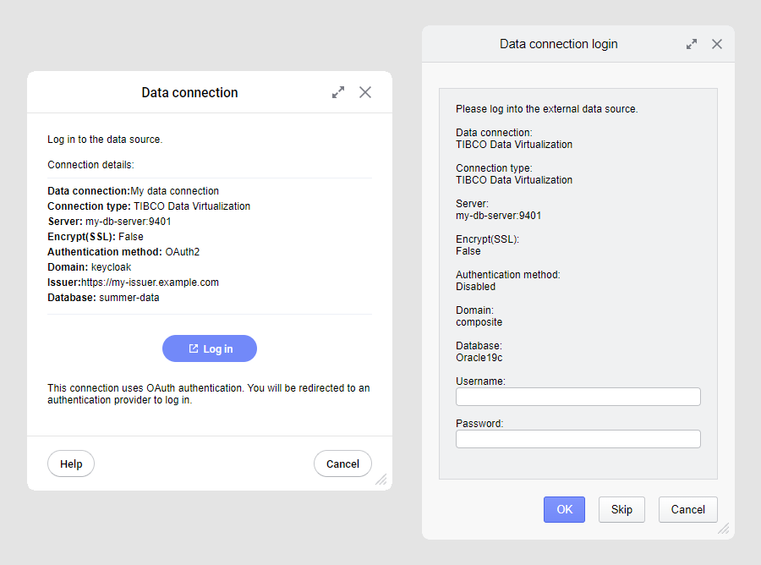This screenshot has height=565, width=761.
Task: Skip the data source login
Action: pyautogui.click(x=621, y=509)
